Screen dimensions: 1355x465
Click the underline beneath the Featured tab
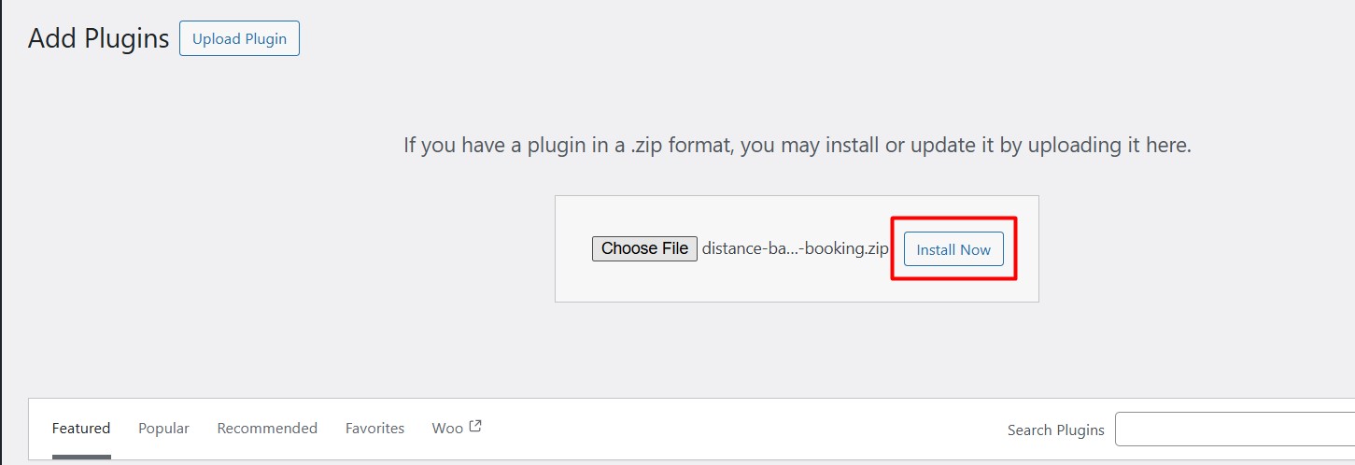tap(81, 458)
